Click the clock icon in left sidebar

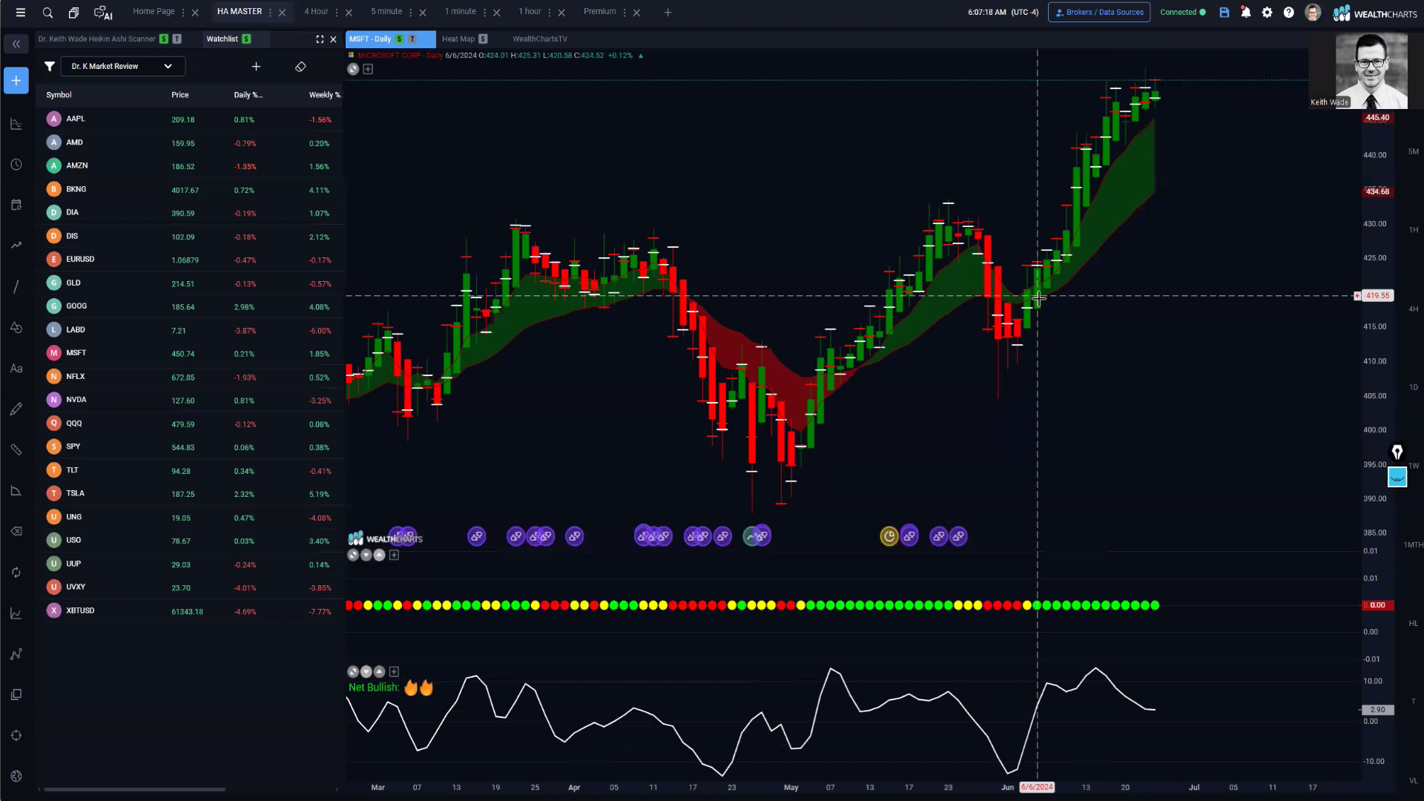16,165
